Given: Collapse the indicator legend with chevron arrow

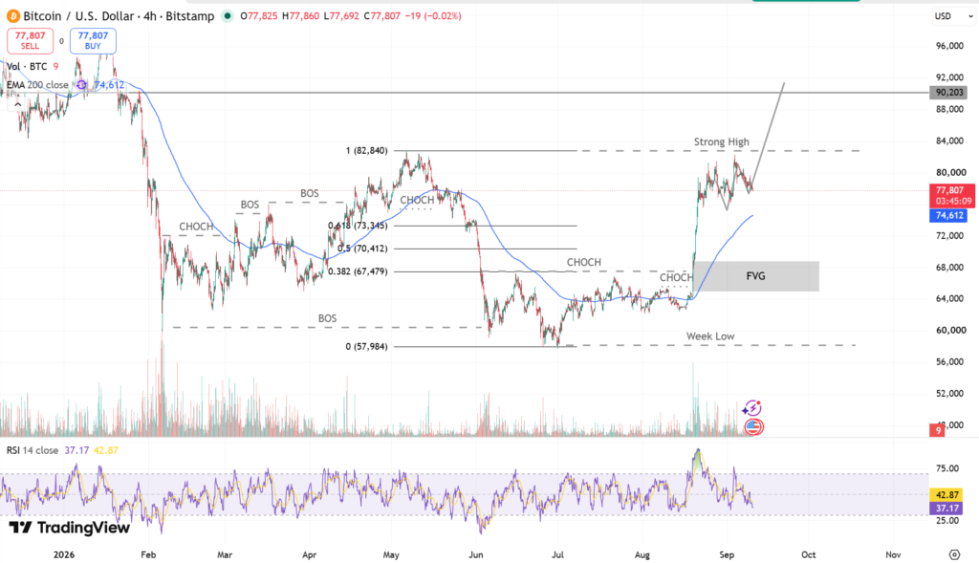Looking at the screenshot, I should tap(17, 105).
